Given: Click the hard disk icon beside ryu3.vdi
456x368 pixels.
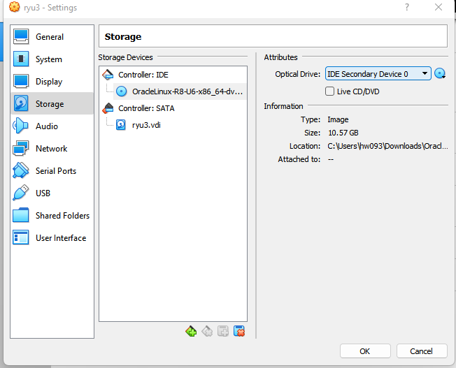Looking at the screenshot, I should point(121,125).
